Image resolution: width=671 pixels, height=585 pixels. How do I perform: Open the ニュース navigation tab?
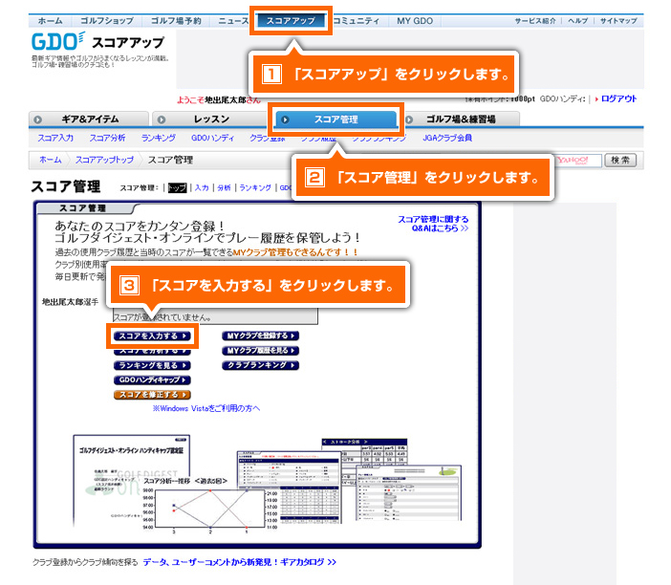[x=233, y=21]
